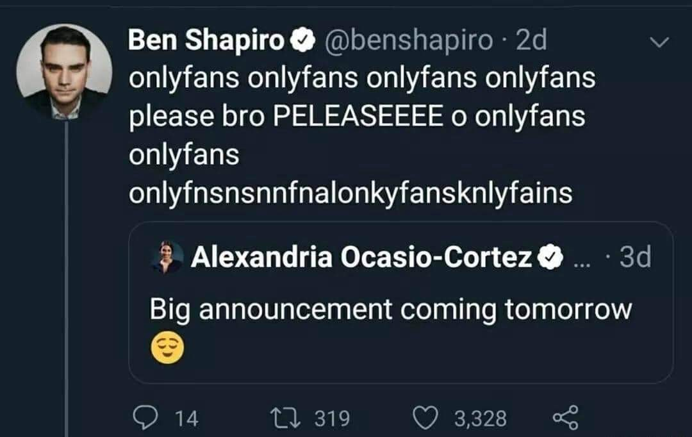The width and height of the screenshot is (692, 437).
Task: Click the @benshapiro handle
Action: coord(409,42)
